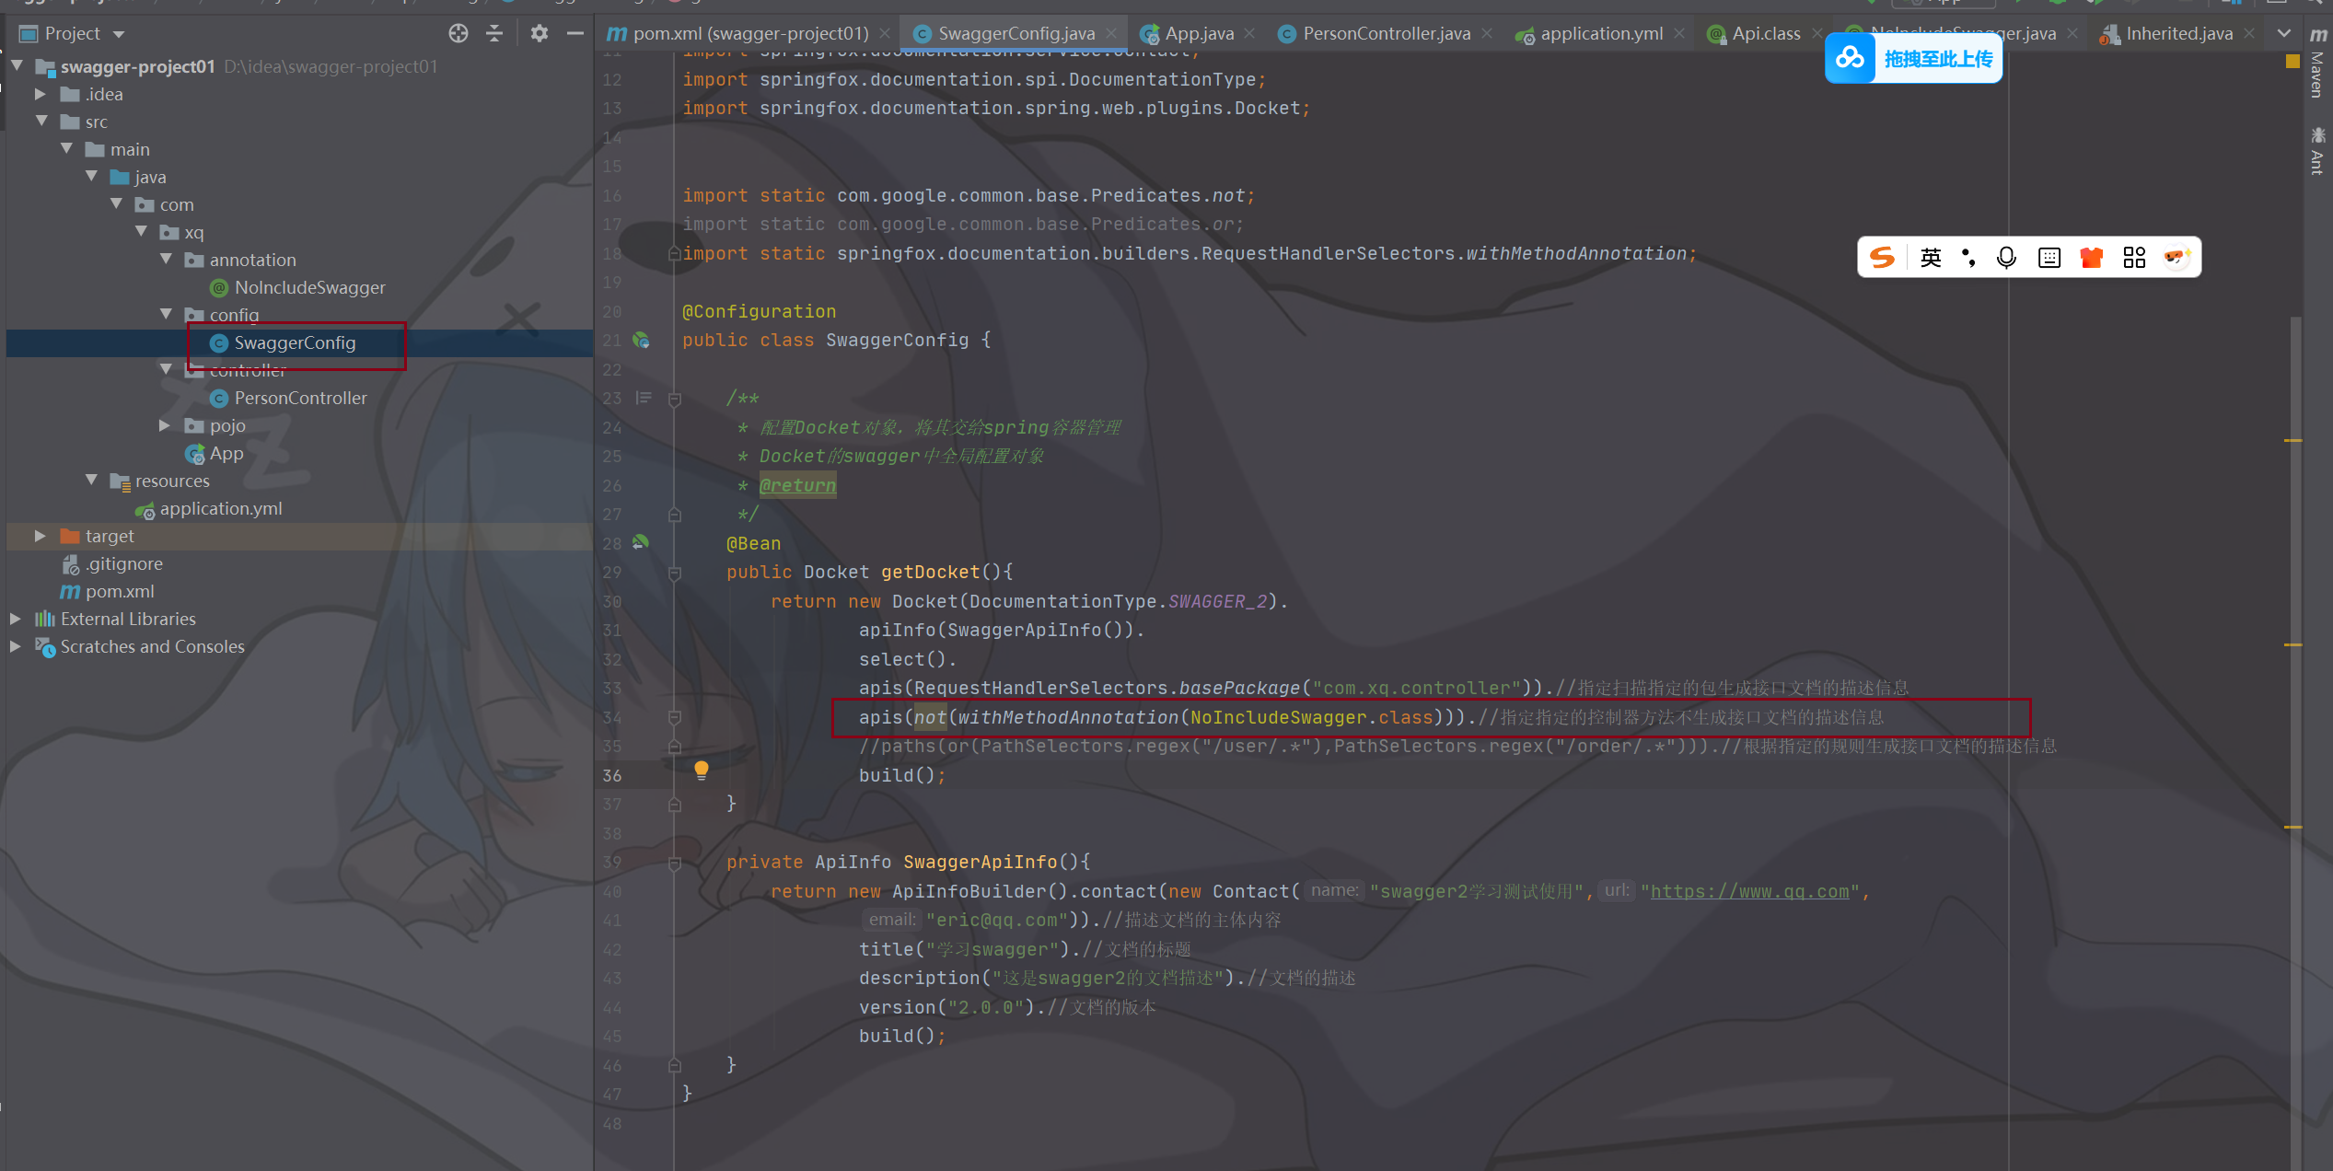Open the Sogou toolbox grid icon
The image size is (2333, 1171).
[2134, 258]
